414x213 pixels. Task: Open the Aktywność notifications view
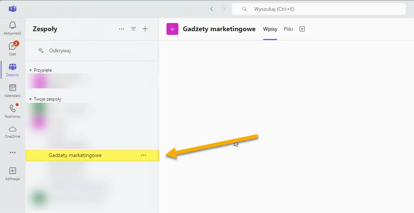point(12,28)
